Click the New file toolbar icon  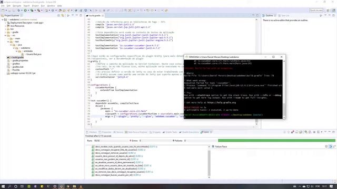[3, 10]
